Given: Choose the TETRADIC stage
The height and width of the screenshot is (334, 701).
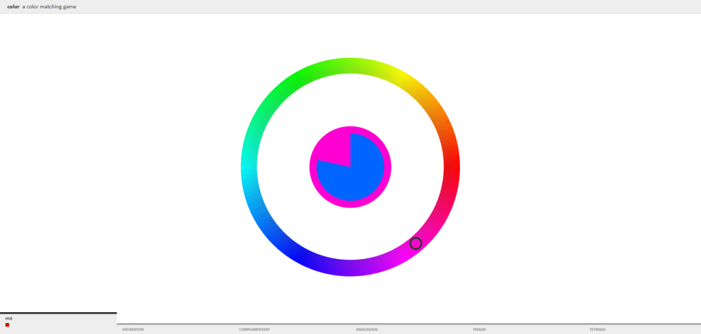Looking at the screenshot, I should click(598, 329).
